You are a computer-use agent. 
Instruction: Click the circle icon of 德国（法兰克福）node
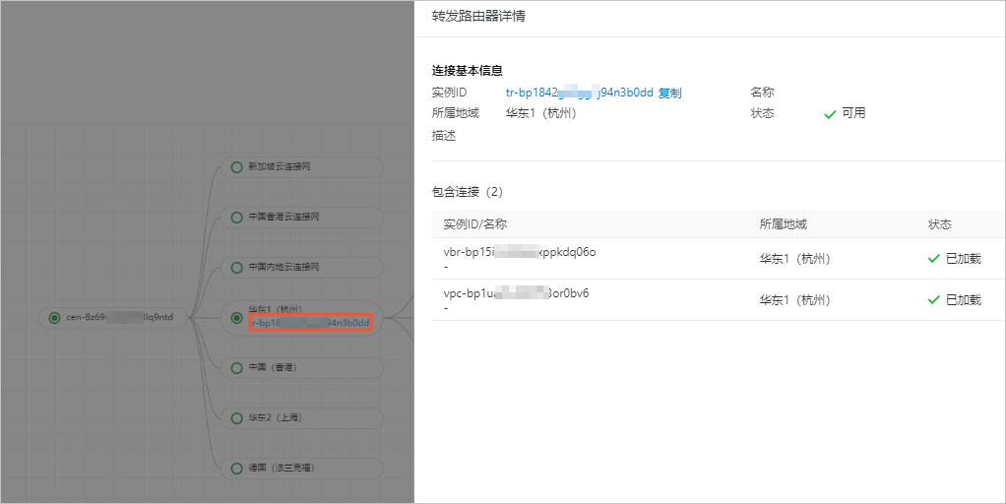coord(237,469)
